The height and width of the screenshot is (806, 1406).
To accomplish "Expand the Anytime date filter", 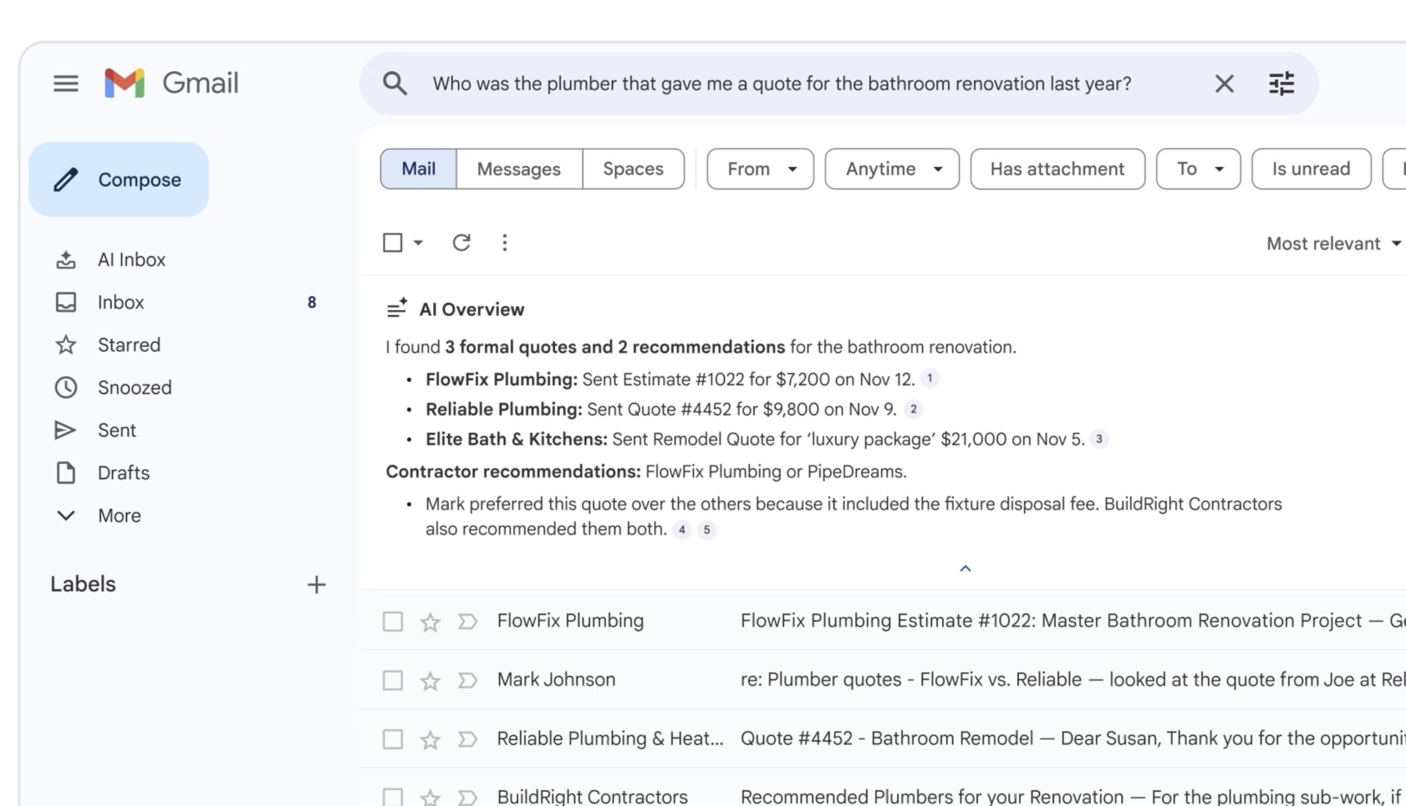I will click(891, 169).
